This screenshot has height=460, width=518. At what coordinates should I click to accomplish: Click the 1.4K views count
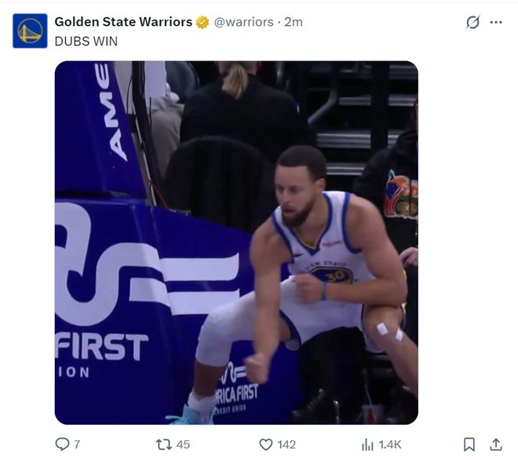390,444
